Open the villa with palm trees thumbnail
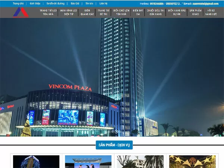This screenshot has width=224, height=168. coord(140,162)
